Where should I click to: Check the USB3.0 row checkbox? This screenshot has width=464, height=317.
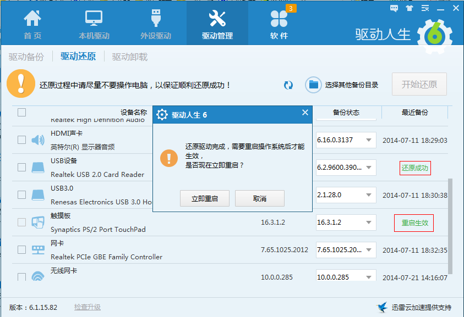point(21,194)
